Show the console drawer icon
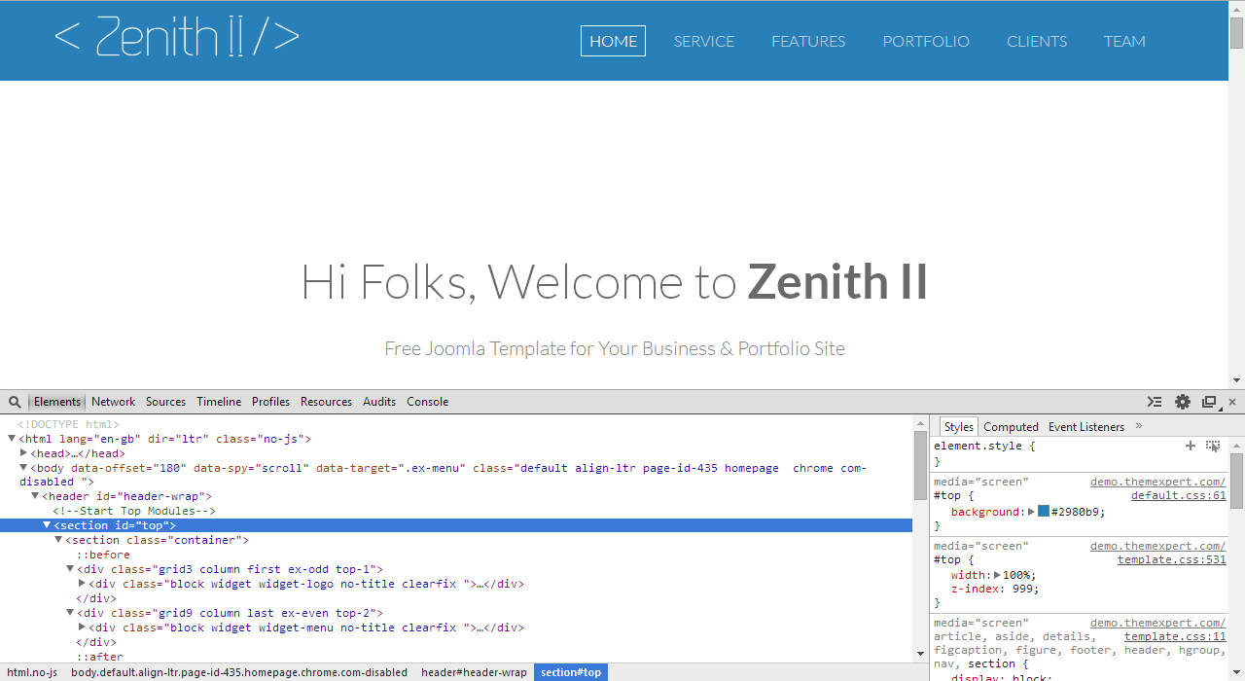This screenshot has width=1245, height=681. coord(1155,402)
